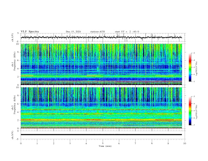Select the ch.2 "Frequency (kHz)" axis label

pyautogui.click(x=14, y=105)
